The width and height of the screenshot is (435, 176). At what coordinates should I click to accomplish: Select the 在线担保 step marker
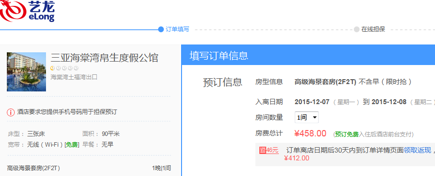(369, 29)
